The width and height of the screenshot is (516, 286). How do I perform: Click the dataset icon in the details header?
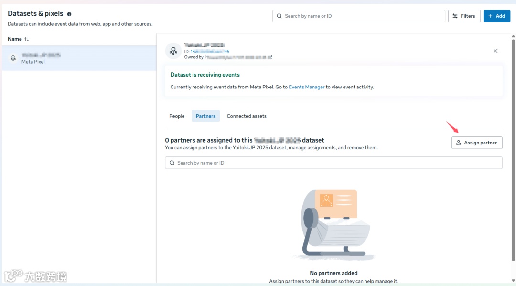173,51
